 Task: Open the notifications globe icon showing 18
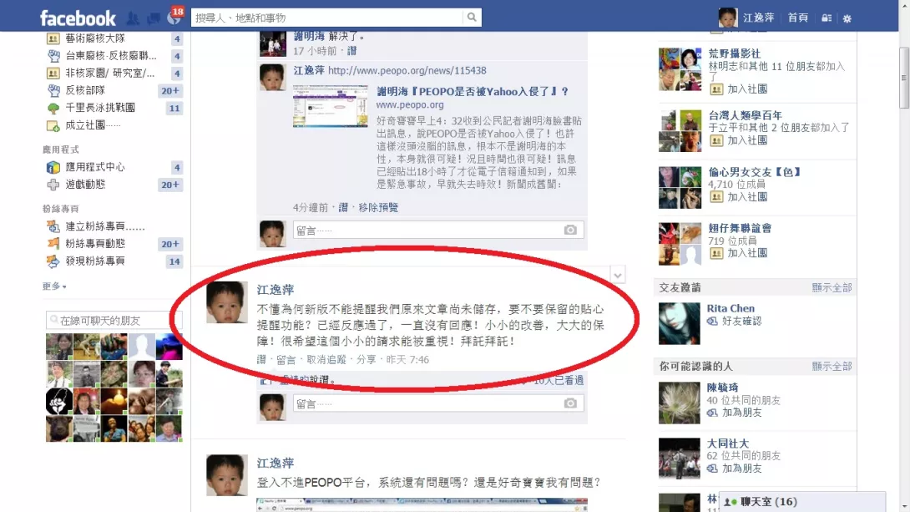pyautogui.click(x=174, y=17)
